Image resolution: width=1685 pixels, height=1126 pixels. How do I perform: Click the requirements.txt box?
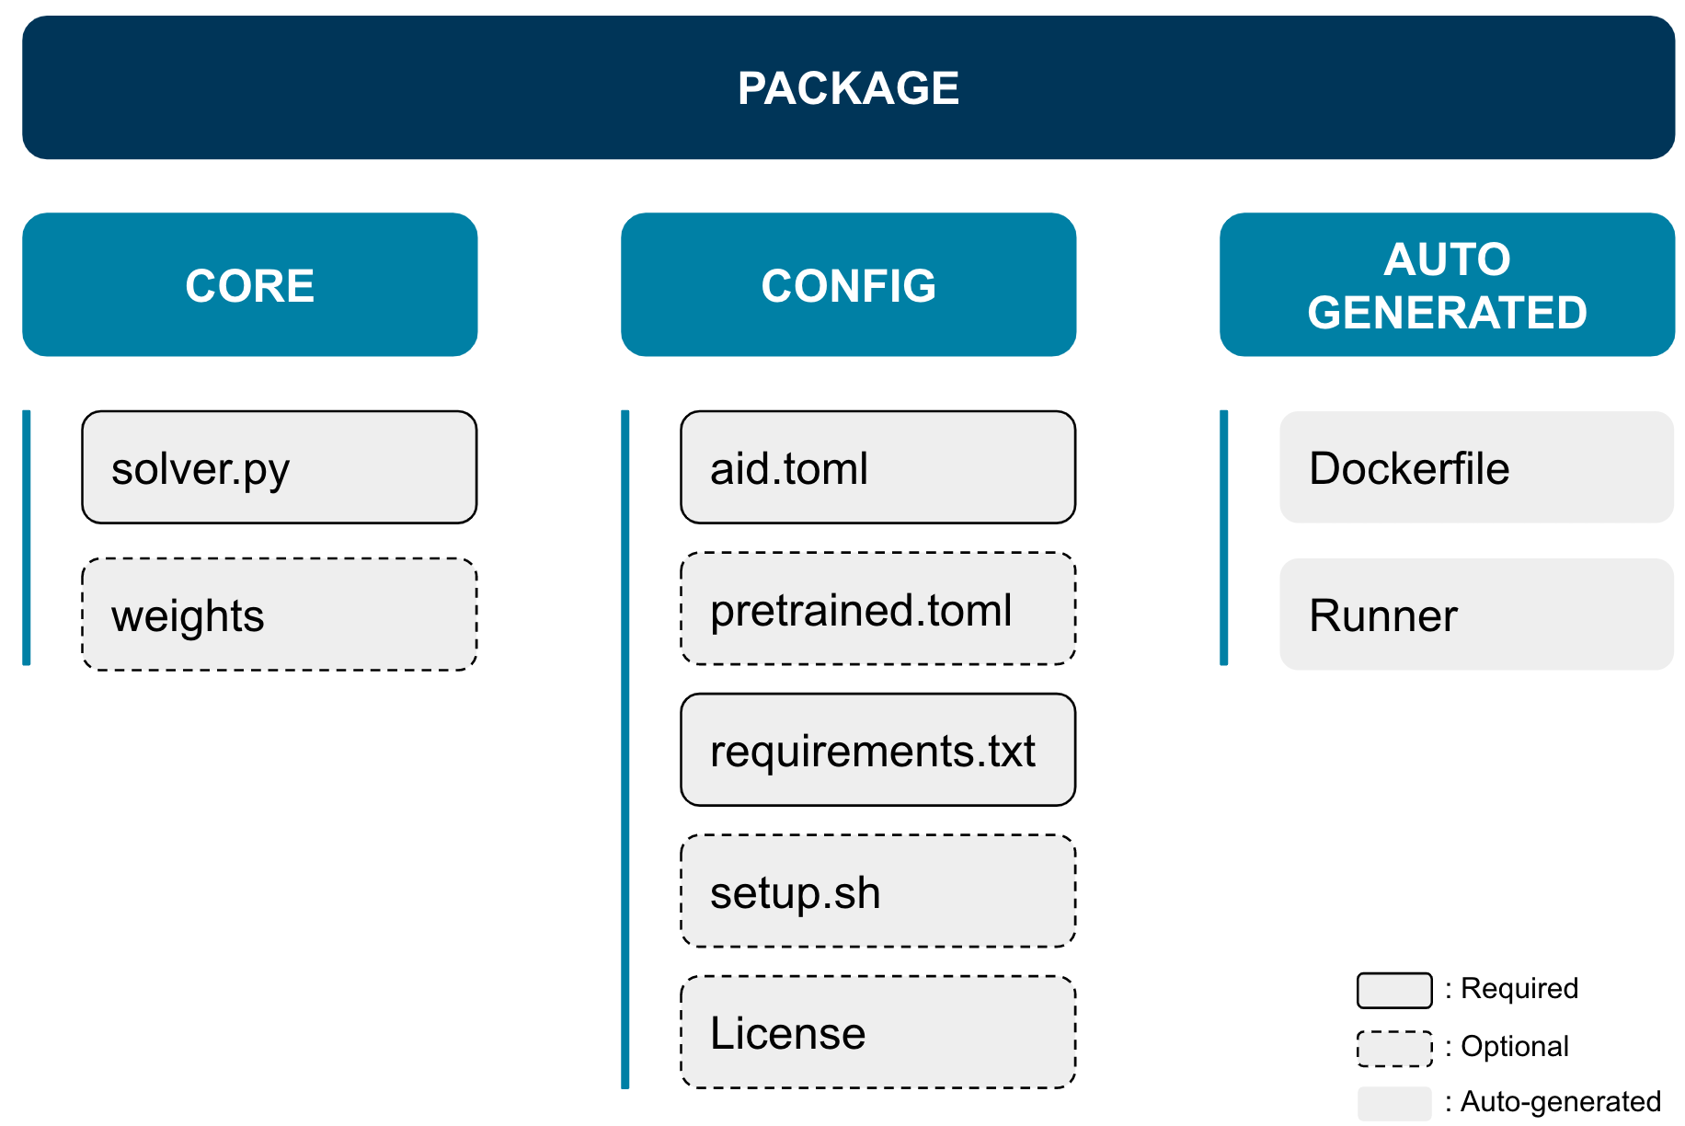click(x=877, y=750)
